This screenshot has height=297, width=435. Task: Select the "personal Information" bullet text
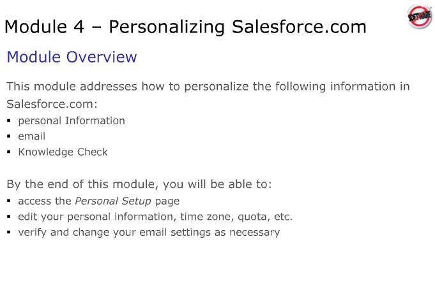tap(72, 120)
